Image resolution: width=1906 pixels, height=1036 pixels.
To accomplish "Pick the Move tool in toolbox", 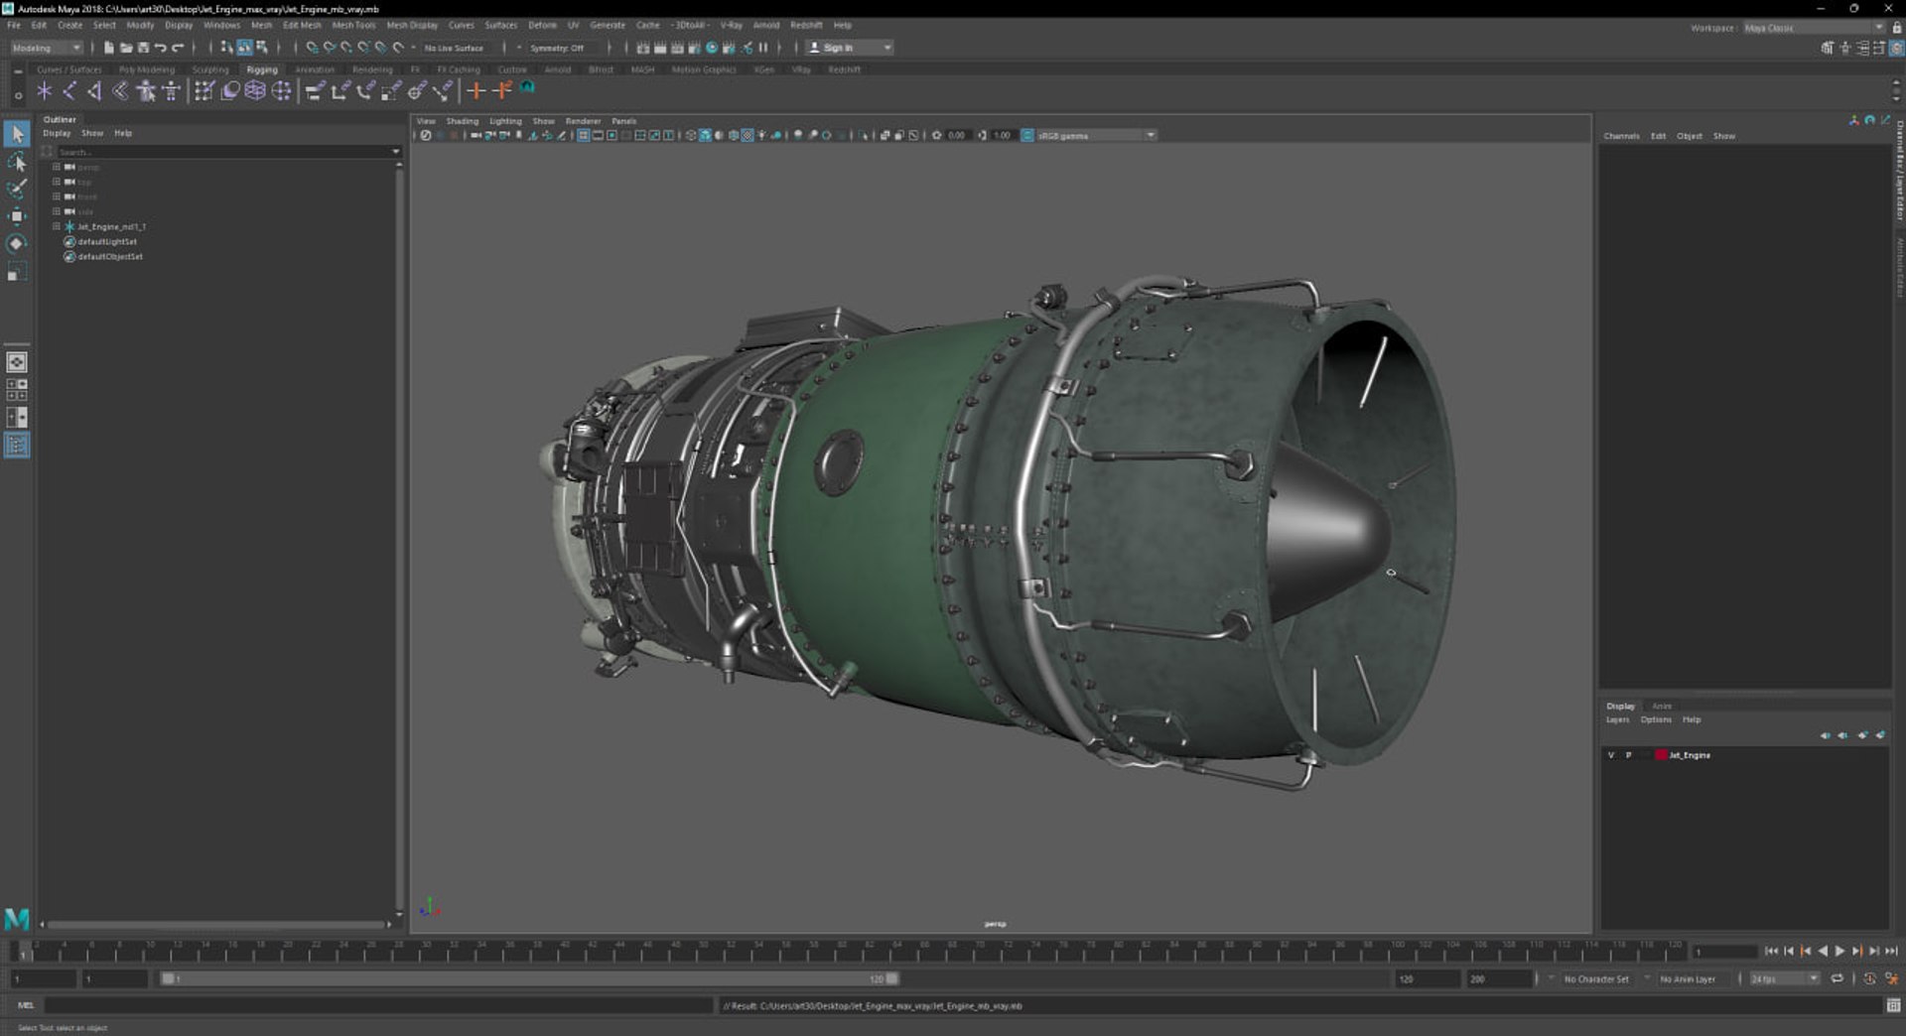I will (17, 216).
